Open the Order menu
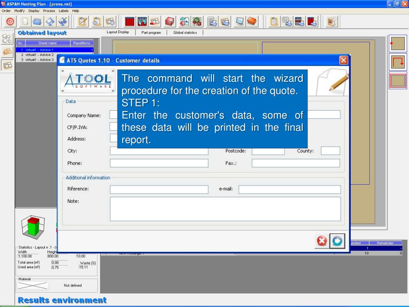 (x=6, y=11)
